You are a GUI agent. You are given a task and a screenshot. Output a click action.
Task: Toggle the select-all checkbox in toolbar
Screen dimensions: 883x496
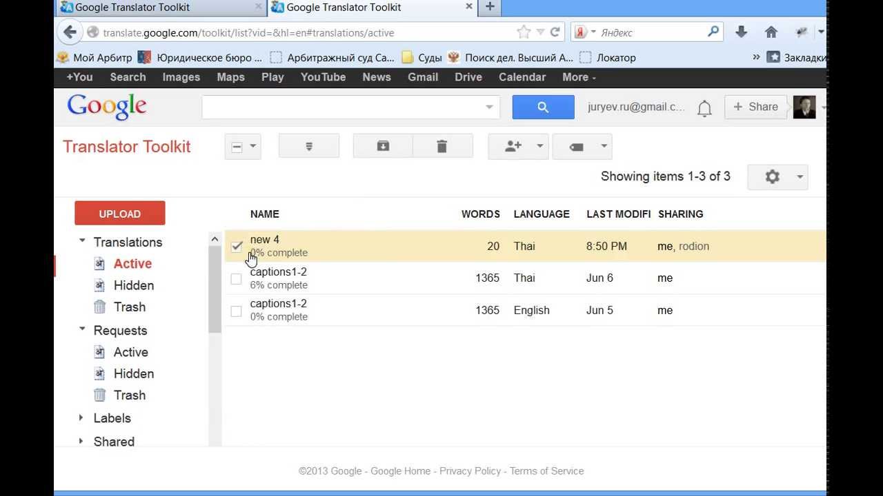tap(237, 147)
